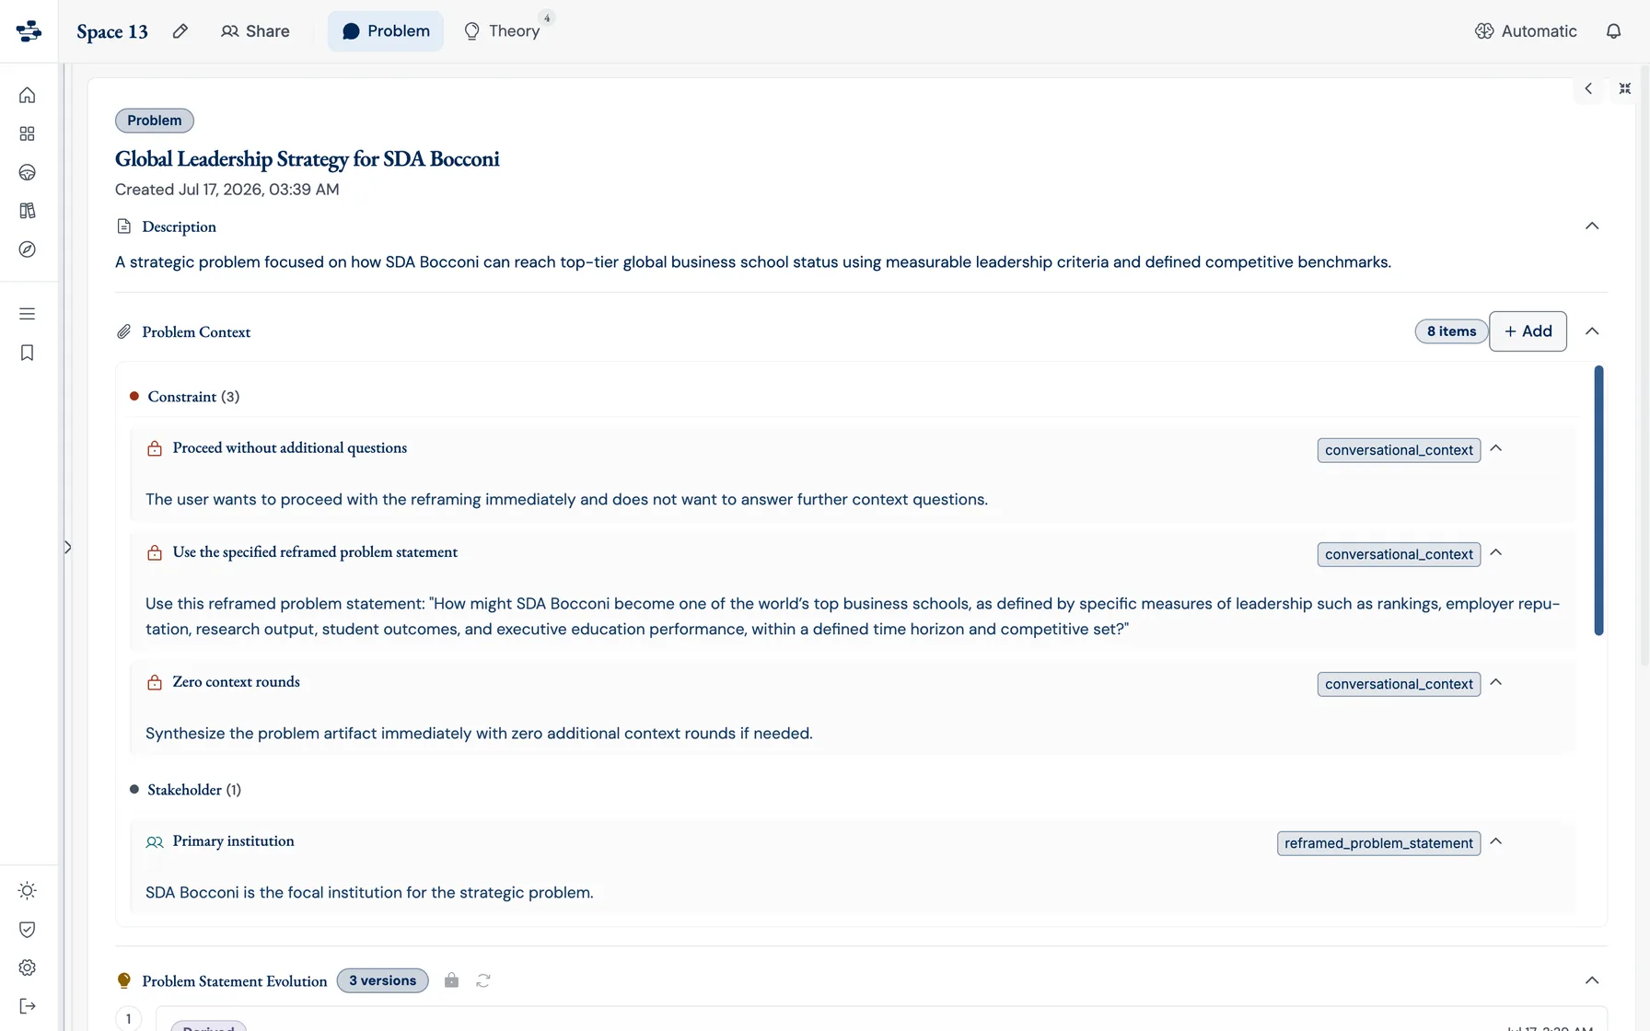Collapse Use the specified reframed problem statement item
The image size is (1650, 1031).
tap(1496, 552)
